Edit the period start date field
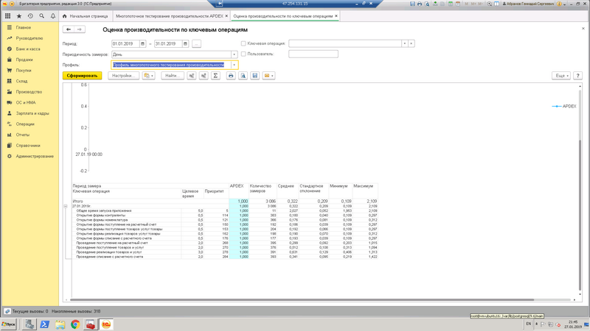The width and height of the screenshot is (590, 331). tap(125, 43)
